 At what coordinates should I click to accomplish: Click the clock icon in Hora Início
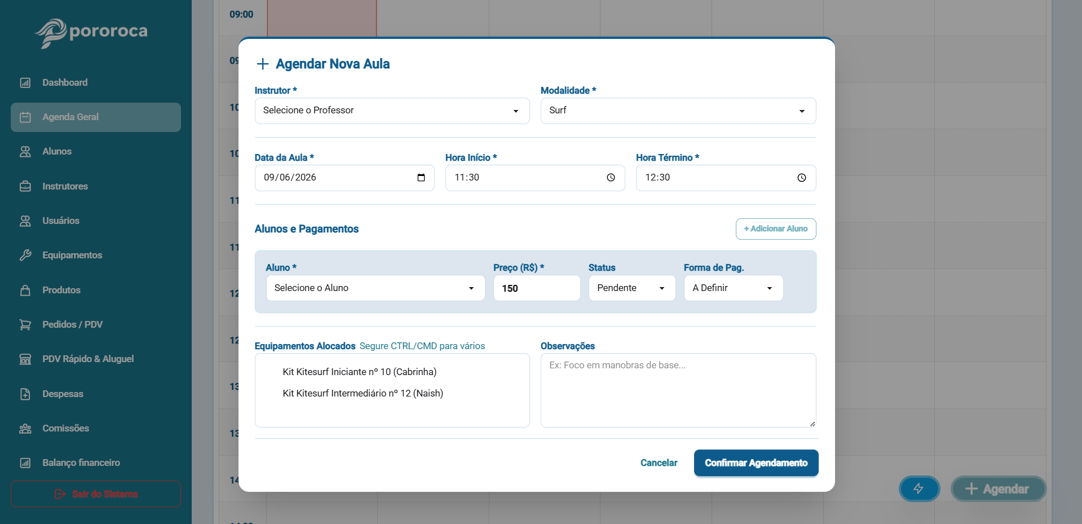pyautogui.click(x=611, y=178)
